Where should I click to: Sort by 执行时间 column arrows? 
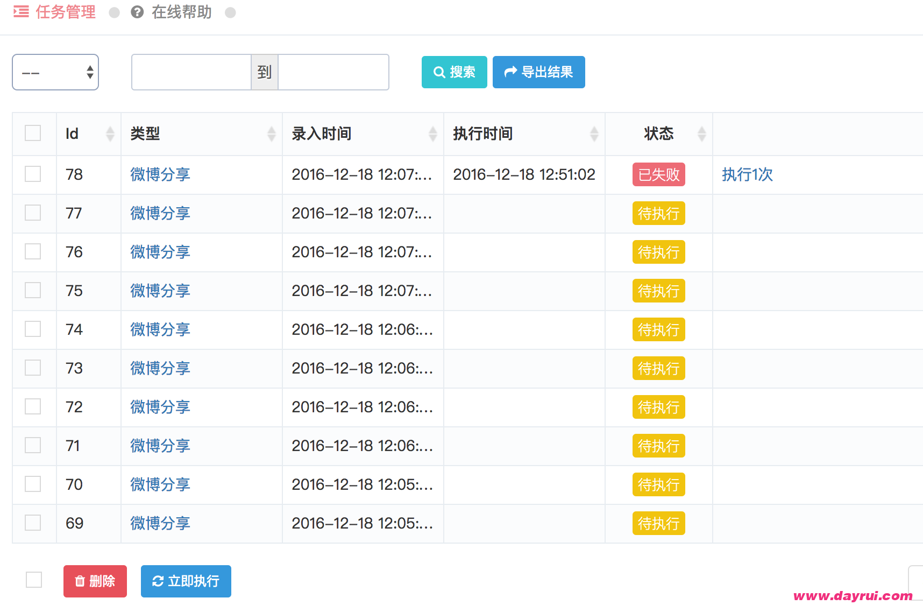(x=594, y=133)
